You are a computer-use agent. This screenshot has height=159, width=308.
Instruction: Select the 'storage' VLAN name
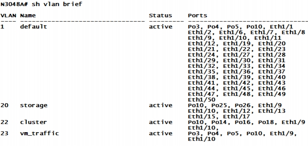pos(34,105)
